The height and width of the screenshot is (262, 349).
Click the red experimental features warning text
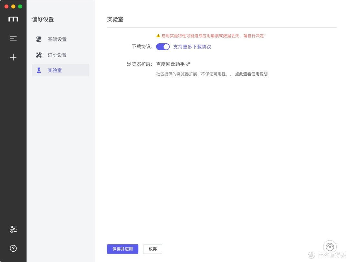tap(213, 36)
